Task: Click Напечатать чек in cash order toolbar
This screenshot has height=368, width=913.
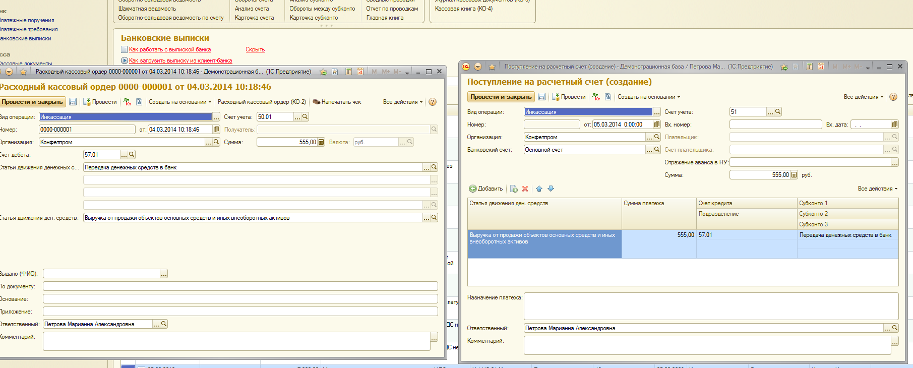Action: click(337, 102)
